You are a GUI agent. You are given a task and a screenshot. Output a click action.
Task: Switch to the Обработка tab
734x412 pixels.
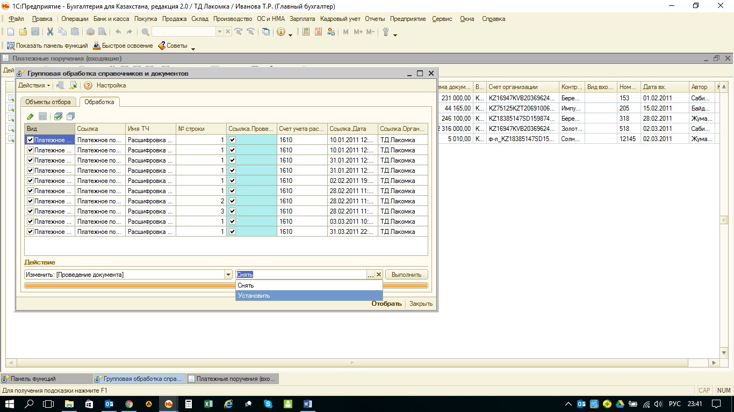tap(99, 102)
